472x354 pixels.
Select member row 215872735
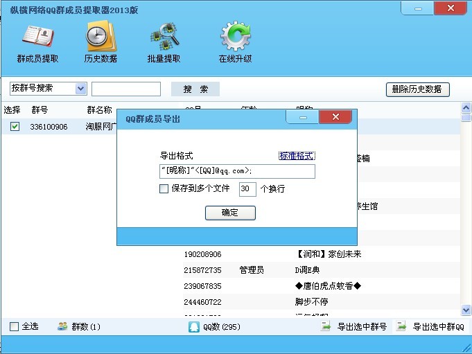(x=321, y=270)
